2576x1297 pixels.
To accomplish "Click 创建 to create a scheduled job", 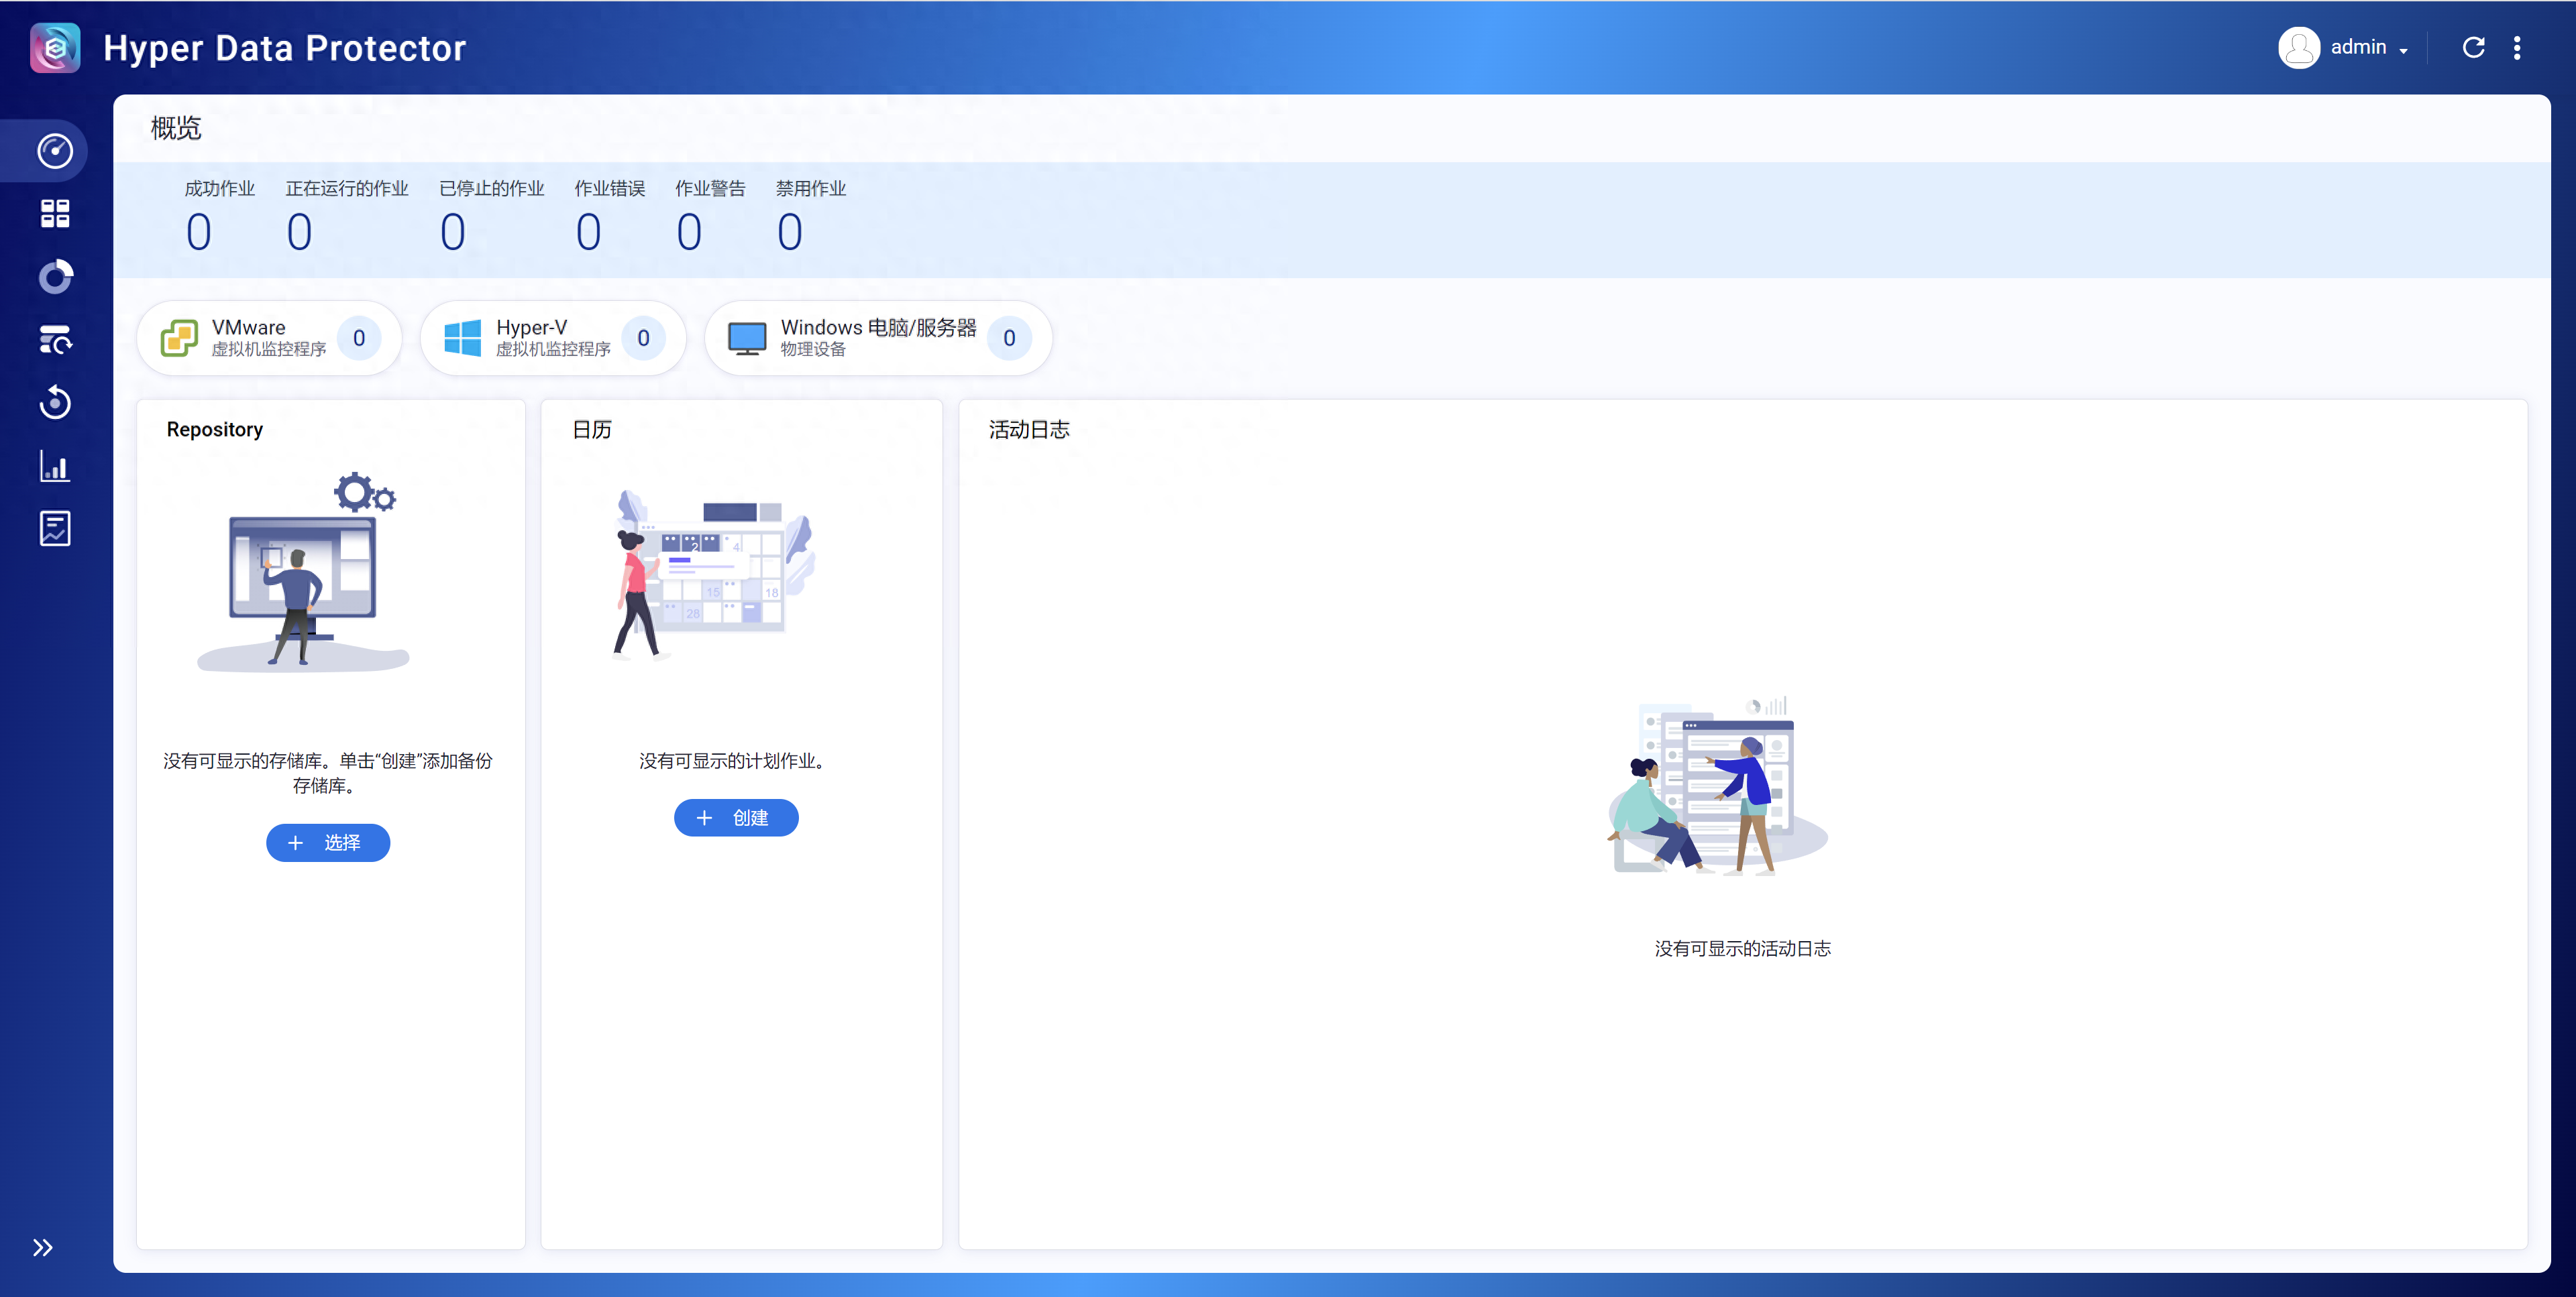I will tap(736, 817).
